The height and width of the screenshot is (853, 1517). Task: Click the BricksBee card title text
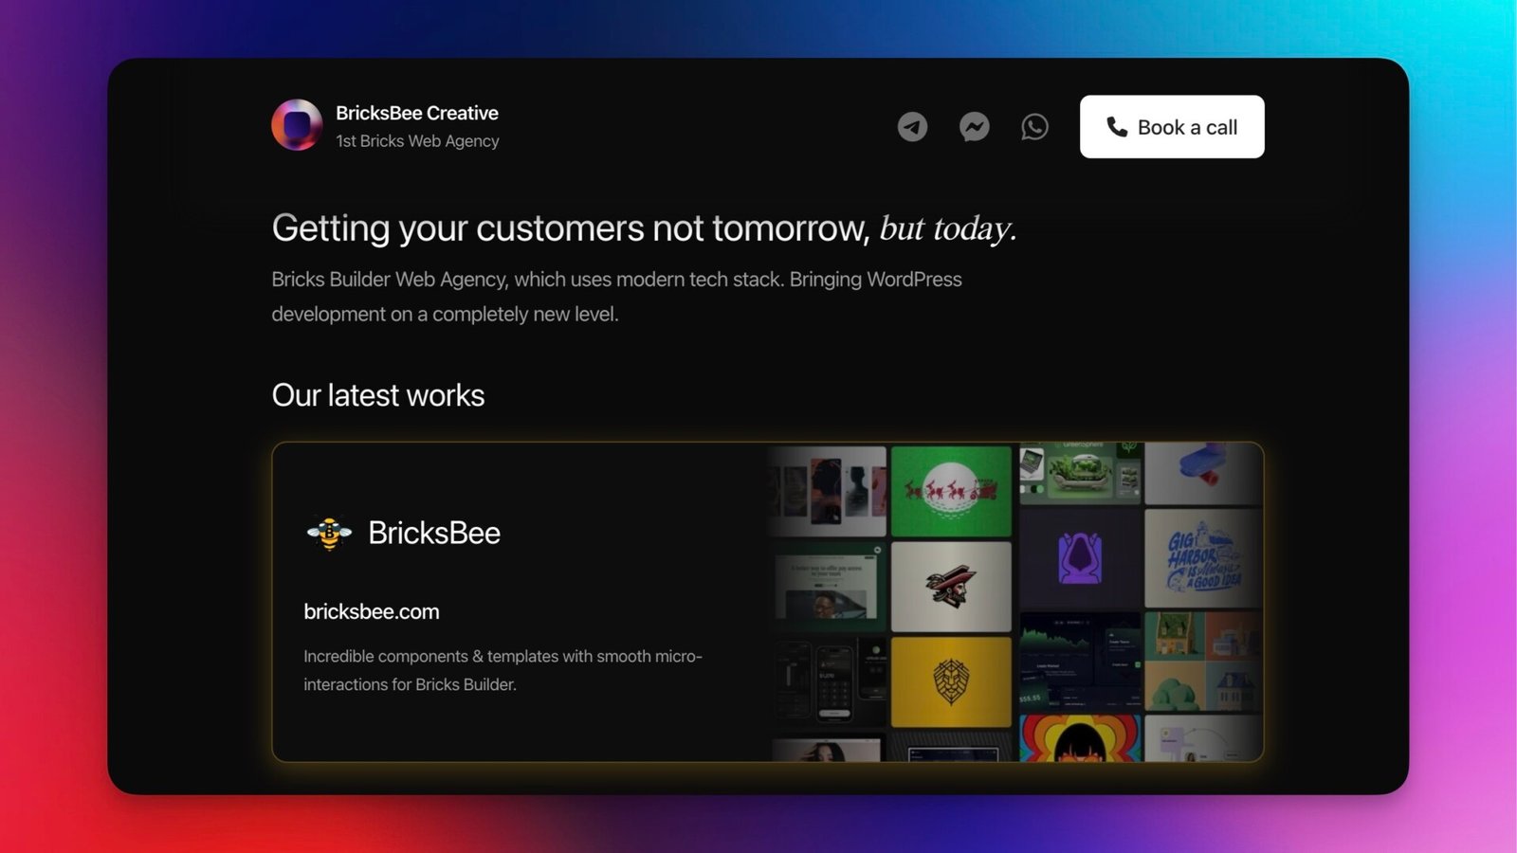434,533
